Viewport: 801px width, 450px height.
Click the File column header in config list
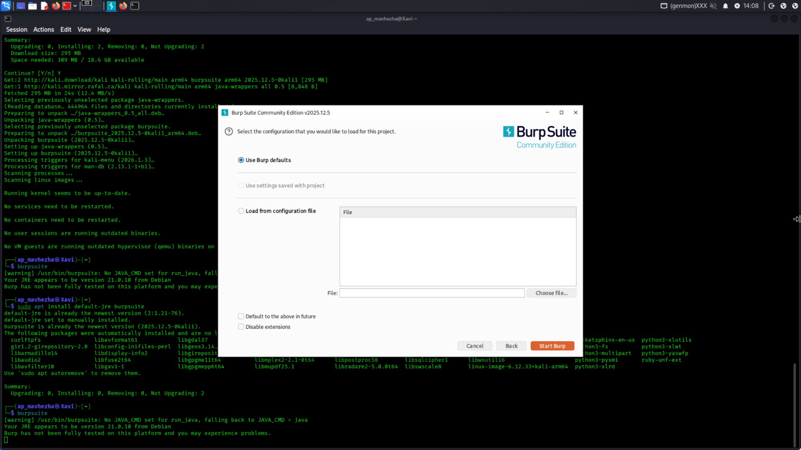(x=458, y=212)
